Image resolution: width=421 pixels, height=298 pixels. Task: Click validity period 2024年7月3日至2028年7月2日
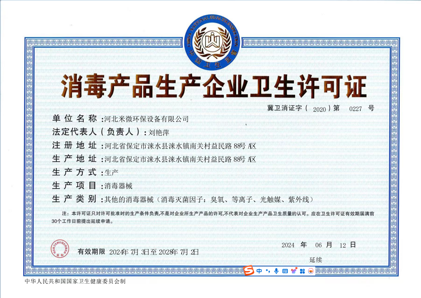pos(154,252)
